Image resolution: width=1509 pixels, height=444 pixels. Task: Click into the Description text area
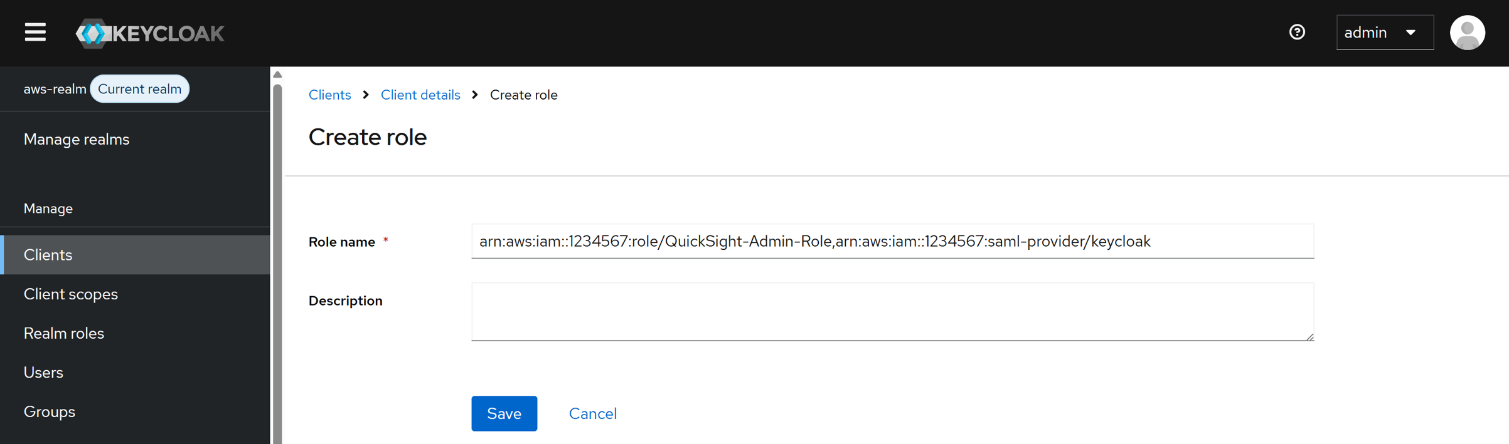pos(892,311)
